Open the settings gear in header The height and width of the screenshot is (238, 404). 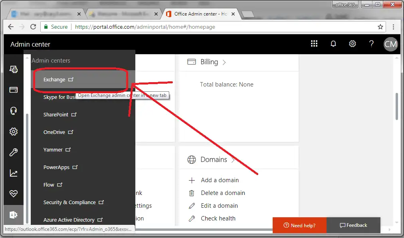pos(353,44)
